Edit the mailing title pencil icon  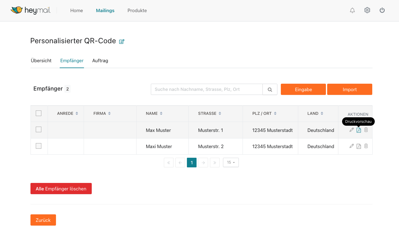click(122, 41)
